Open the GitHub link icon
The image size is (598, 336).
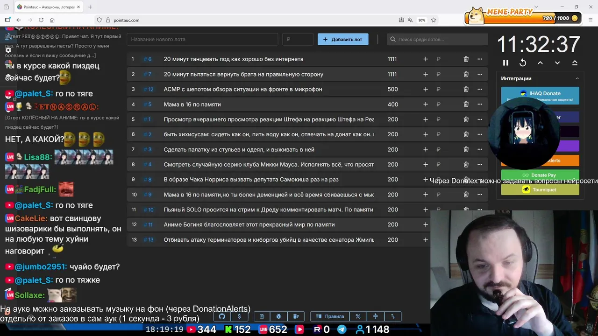pyautogui.click(x=222, y=316)
